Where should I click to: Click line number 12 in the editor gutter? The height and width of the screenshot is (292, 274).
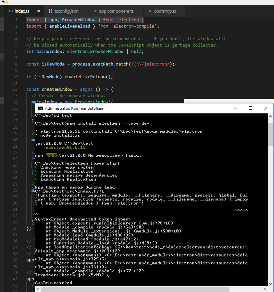pos(15,89)
